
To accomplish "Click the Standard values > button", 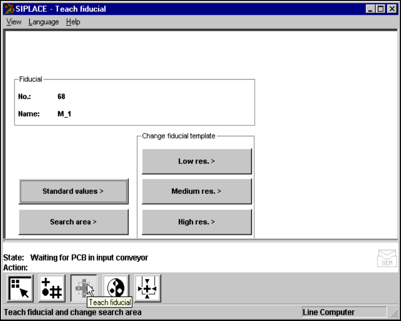I will point(74,191).
